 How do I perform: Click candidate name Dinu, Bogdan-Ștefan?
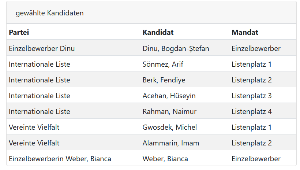click(176, 48)
